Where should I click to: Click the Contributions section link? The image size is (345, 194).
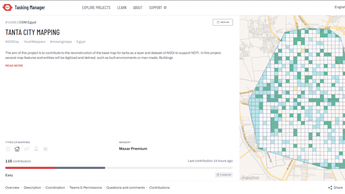click(159, 188)
